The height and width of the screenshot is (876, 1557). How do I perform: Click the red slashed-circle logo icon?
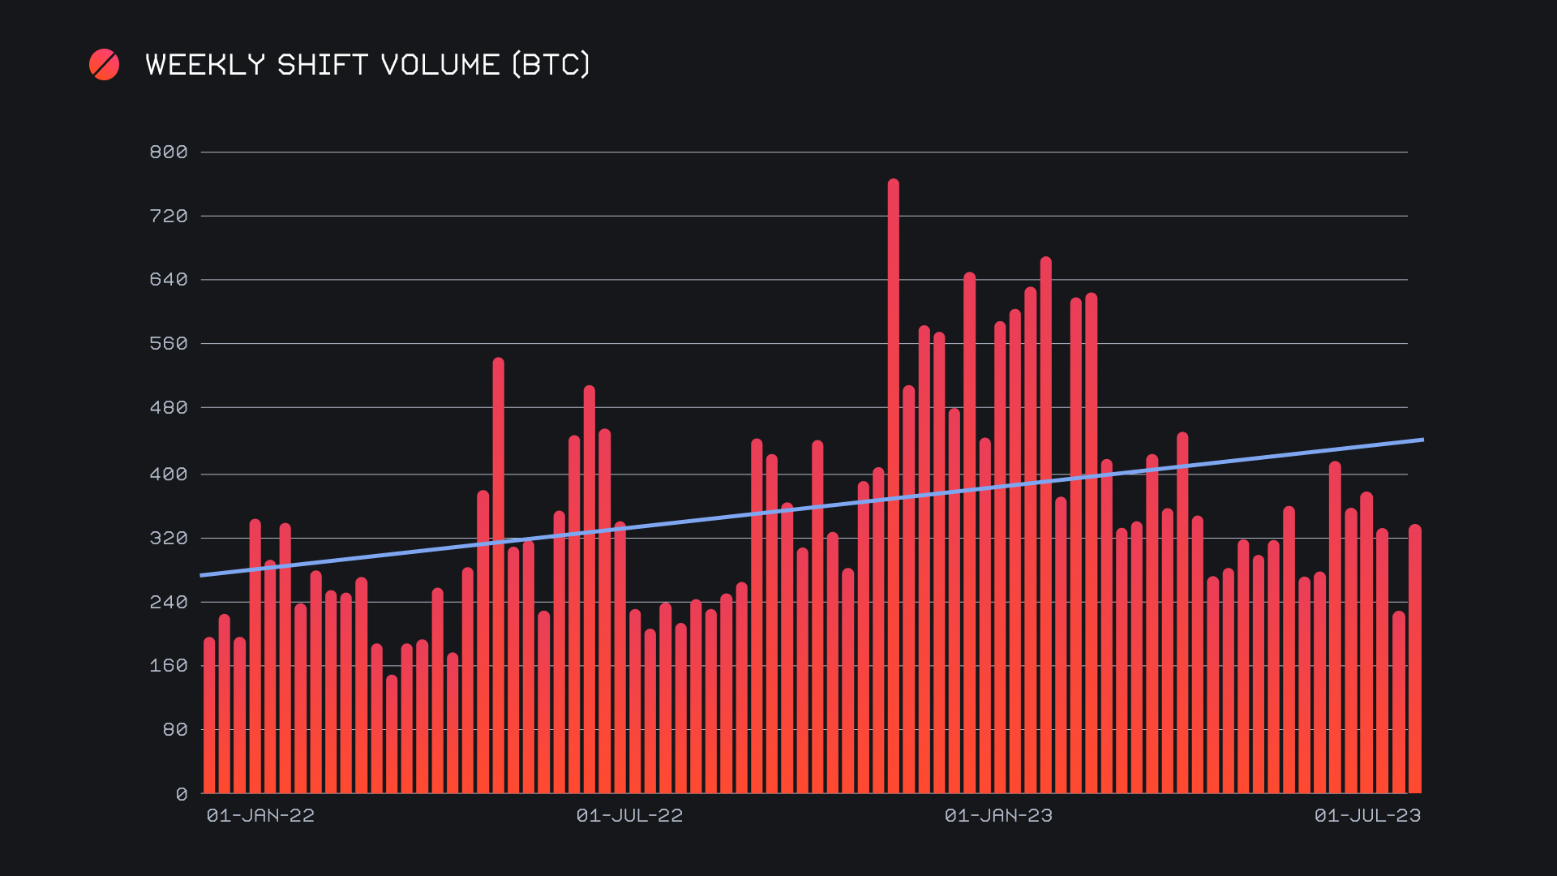[x=104, y=65]
